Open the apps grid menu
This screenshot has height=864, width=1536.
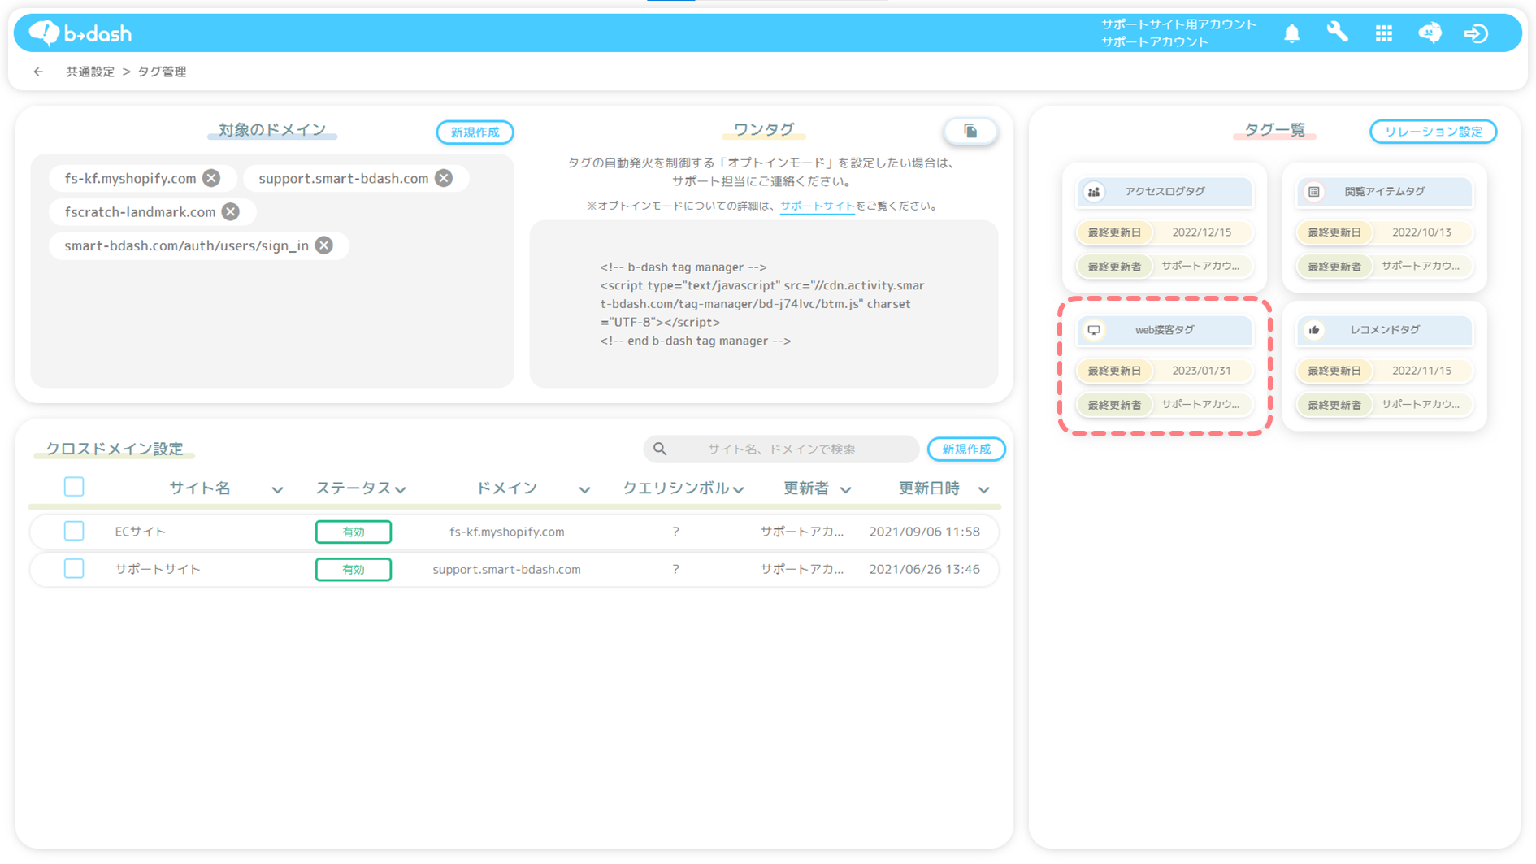click(x=1383, y=33)
